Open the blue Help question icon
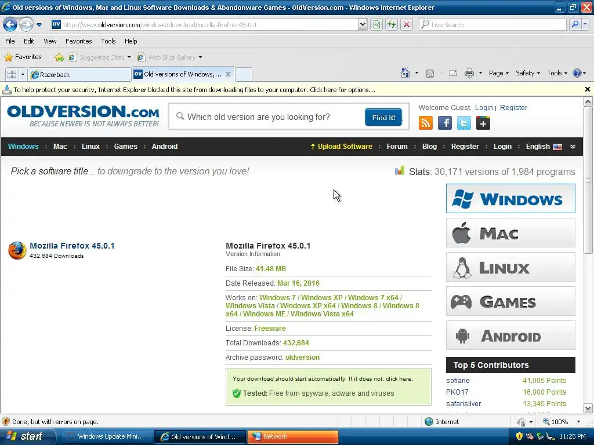 click(x=577, y=73)
